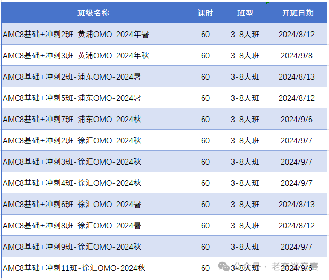Image resolution: width=329 pixels, height=280 pixels.
Task: Click 3-8人班 in 浦东 5班 row
Action: (x=245, y=98)
